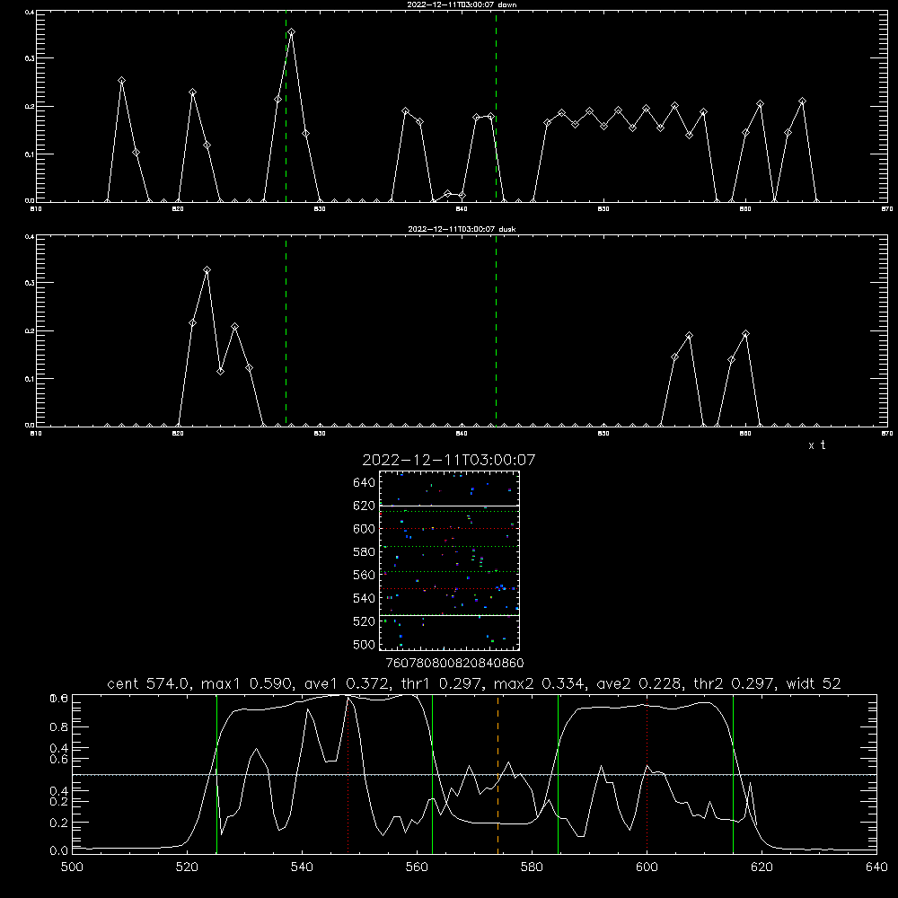Click the orange dashed center line in bottom plot

point(497,774)
